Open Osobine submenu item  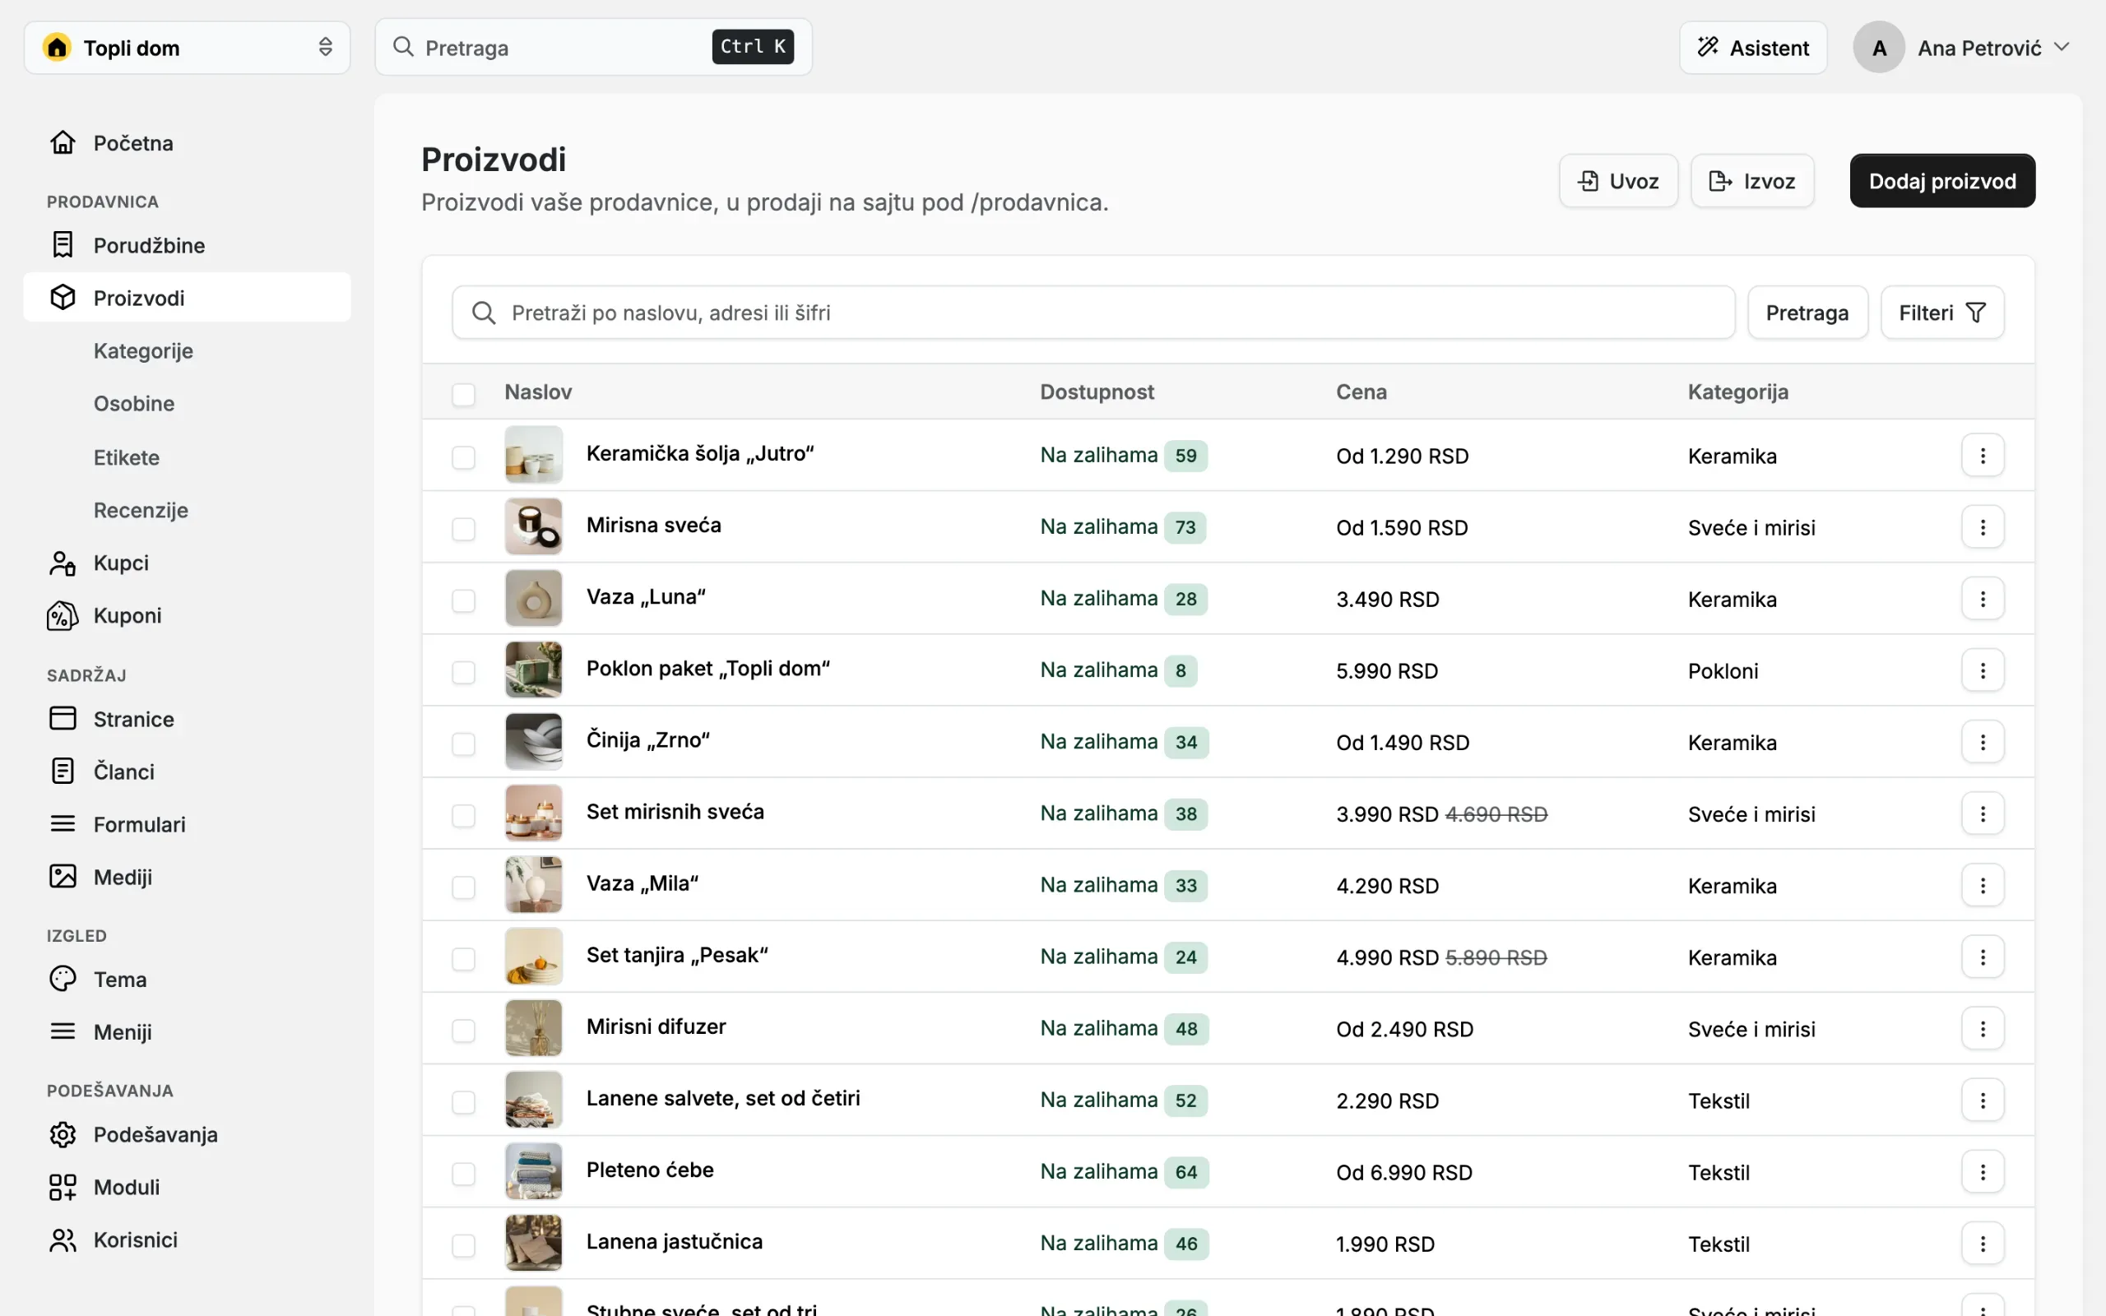point(134,403)
